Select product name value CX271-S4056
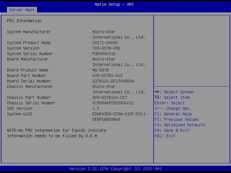231x173 pixels. point(105,43)
